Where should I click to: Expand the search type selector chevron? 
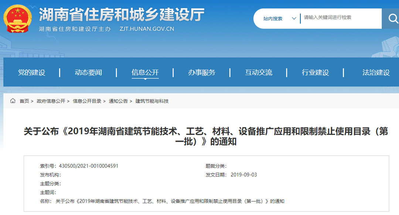click(x=294, y=18)
